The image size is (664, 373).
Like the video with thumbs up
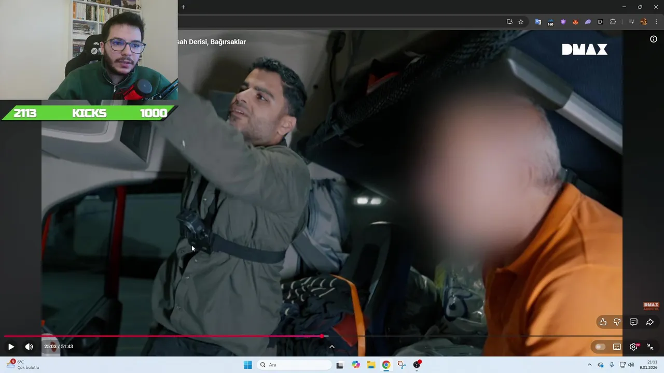603,322
